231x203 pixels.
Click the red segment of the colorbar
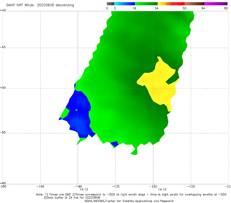179,4
